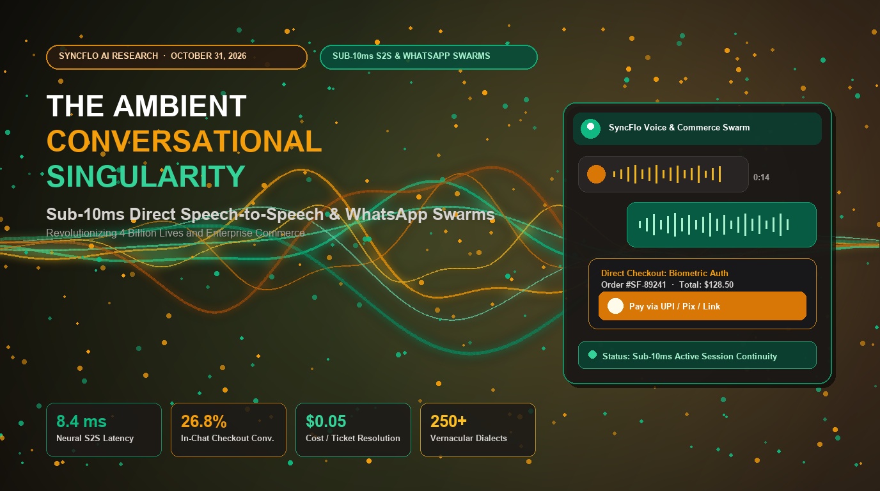Click the 250+ Vernacular Dialects card
Image resolution: width=880 pixels, height=491 pixels.
[478, 430]
